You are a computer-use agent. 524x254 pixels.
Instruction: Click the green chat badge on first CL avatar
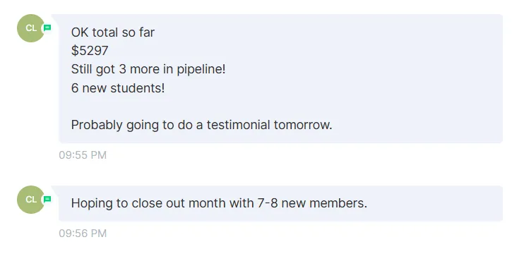(x=47, y=28)
